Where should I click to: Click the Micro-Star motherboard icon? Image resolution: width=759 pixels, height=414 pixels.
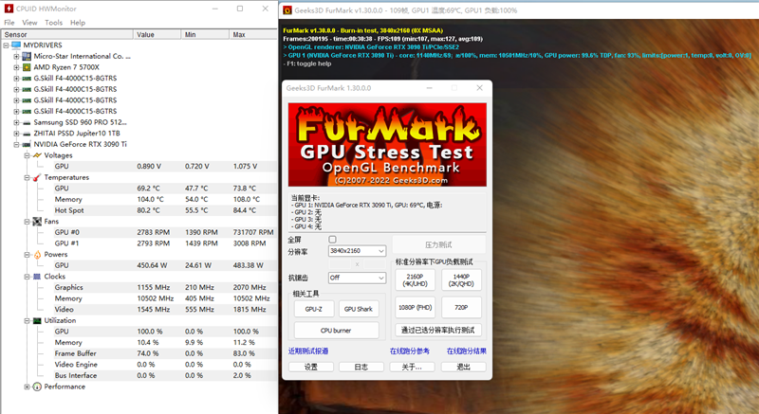click(x=27, y=56)
